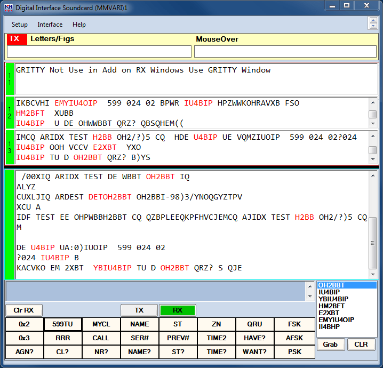
Task: Click the green channel 12 indicator bar
Action: coord(10,113)
